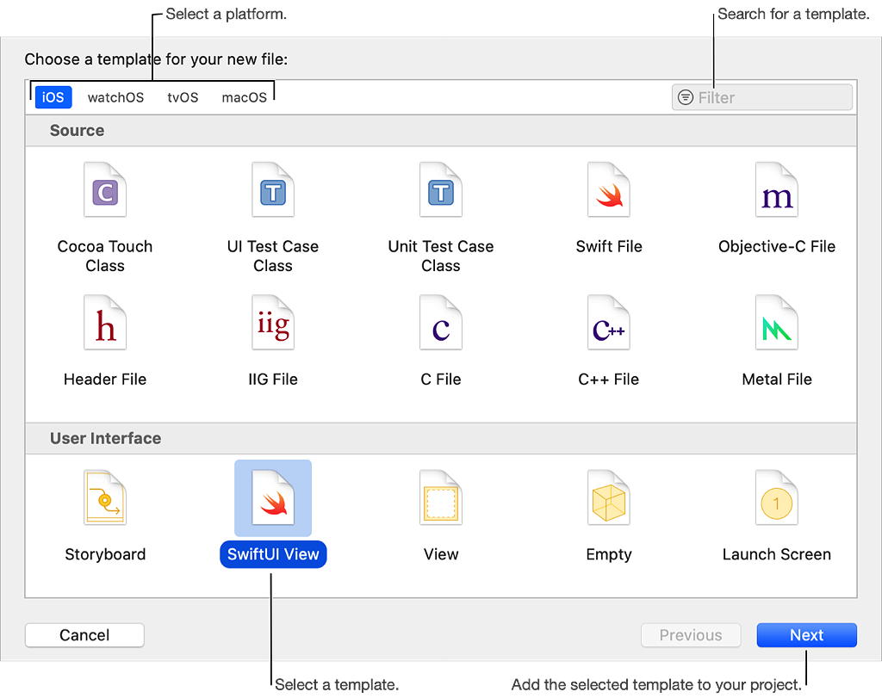Click the "View" label under User Interface
The image size is (882, 698).
441,554
